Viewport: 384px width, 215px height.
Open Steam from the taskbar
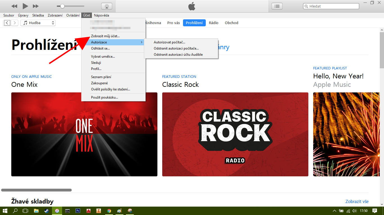[46, 211]
